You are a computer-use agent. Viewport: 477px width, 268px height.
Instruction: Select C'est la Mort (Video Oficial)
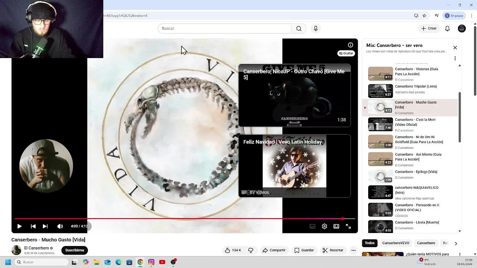point(410,124)
